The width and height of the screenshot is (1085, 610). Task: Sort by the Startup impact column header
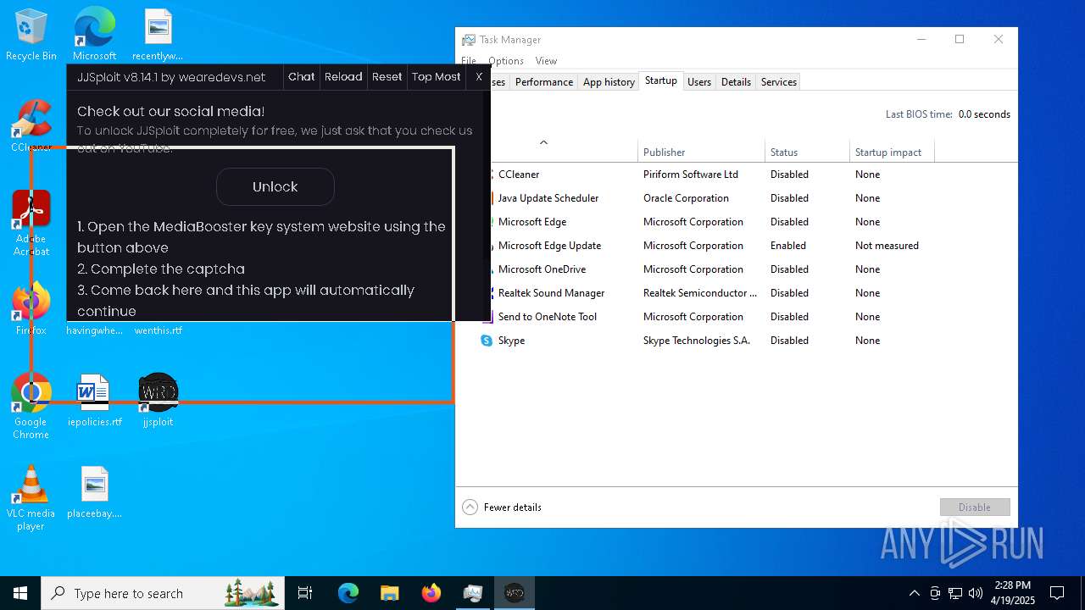click(892, 152)
